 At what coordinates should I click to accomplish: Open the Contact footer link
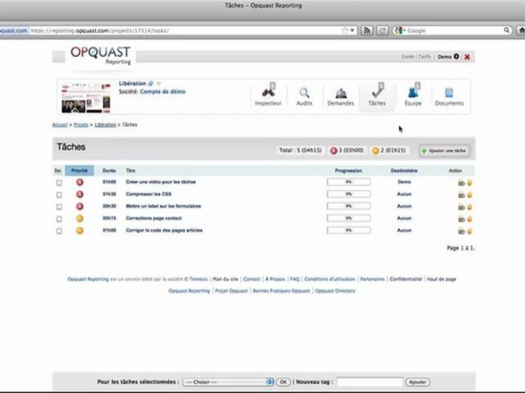point(252,279)
